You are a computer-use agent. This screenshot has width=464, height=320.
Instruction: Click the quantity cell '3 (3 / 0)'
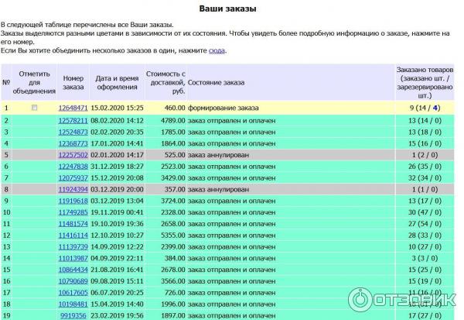[425, 258]
